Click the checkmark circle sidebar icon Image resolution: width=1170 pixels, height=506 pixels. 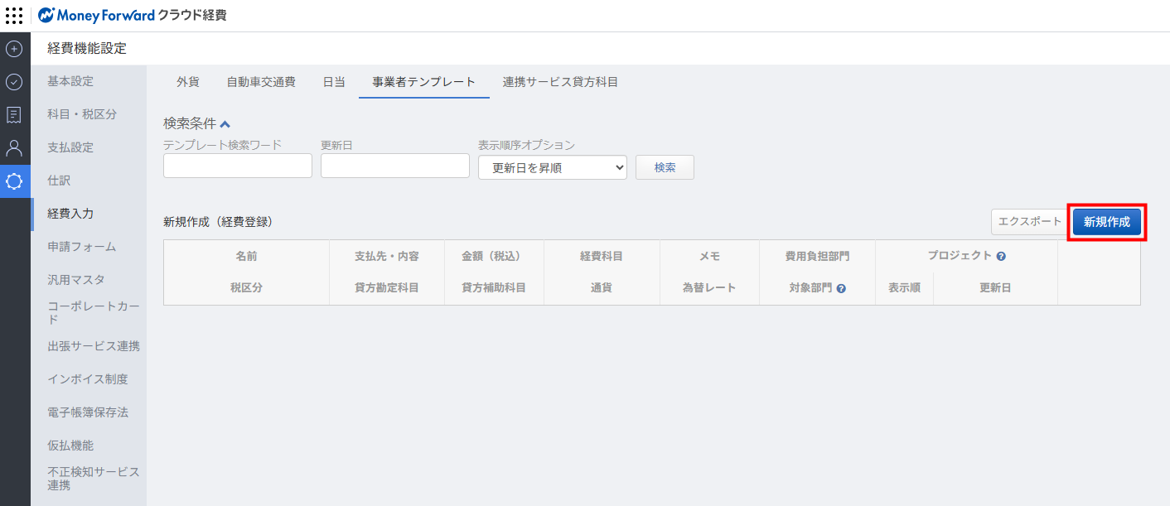14,82
